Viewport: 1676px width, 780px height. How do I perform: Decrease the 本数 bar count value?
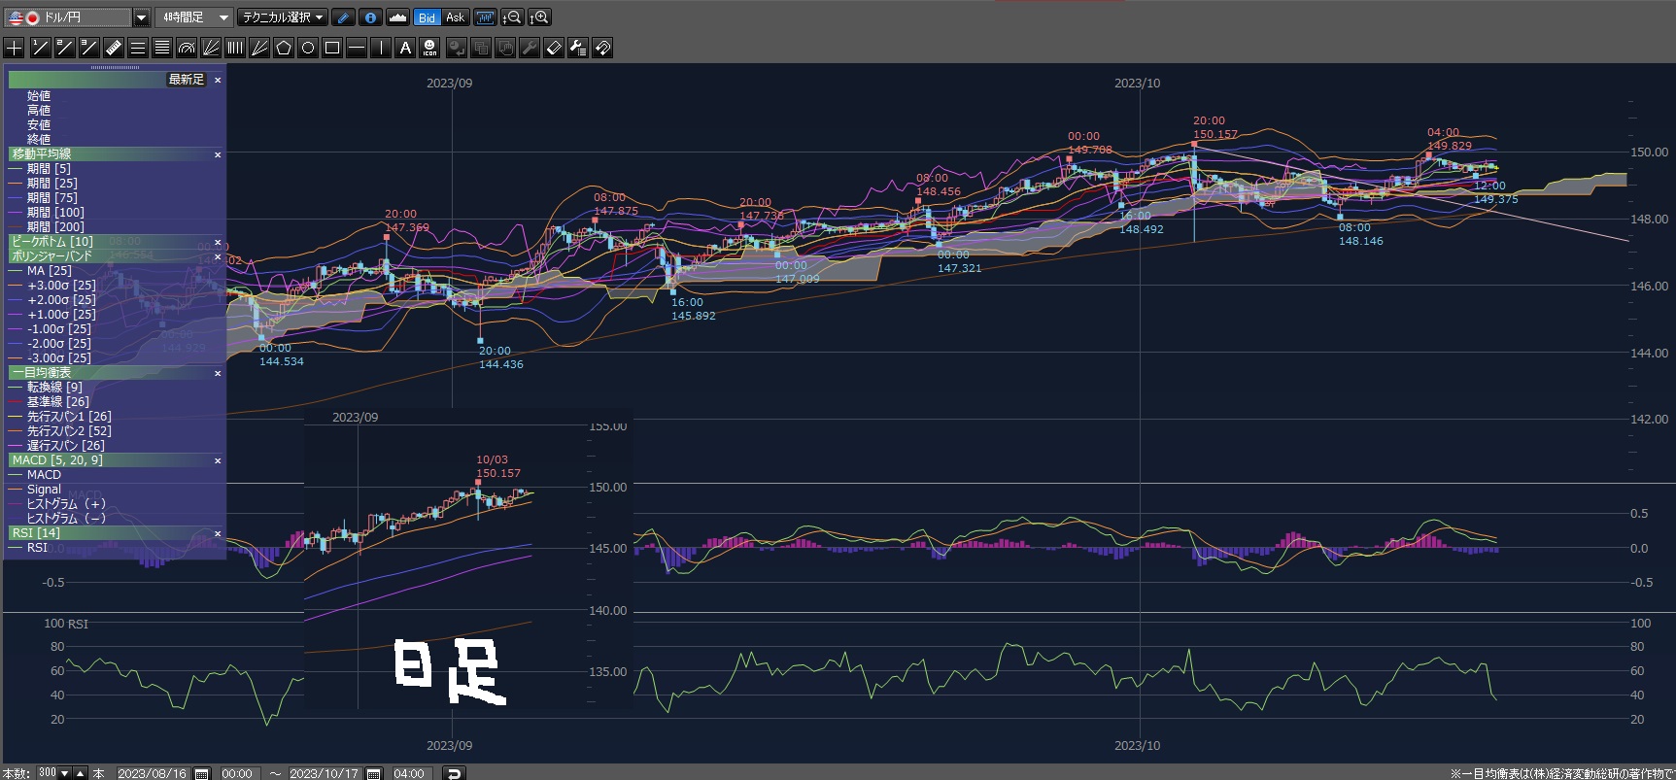[65, 773]
